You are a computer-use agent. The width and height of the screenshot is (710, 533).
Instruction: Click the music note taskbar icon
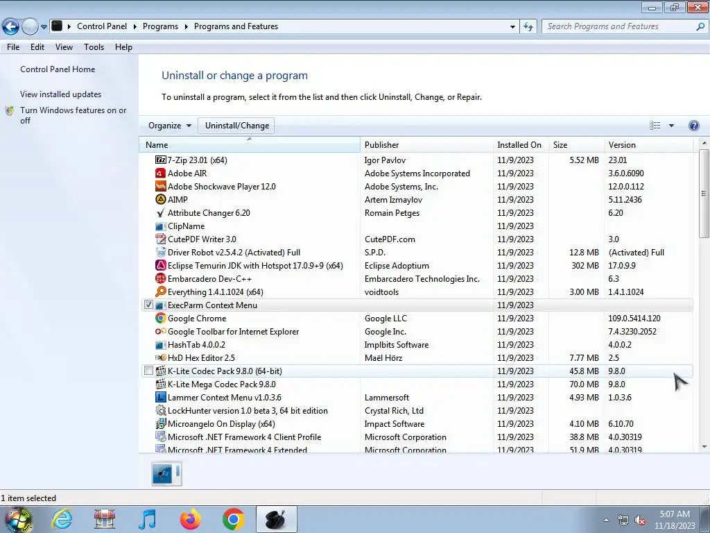click(148, 519)
